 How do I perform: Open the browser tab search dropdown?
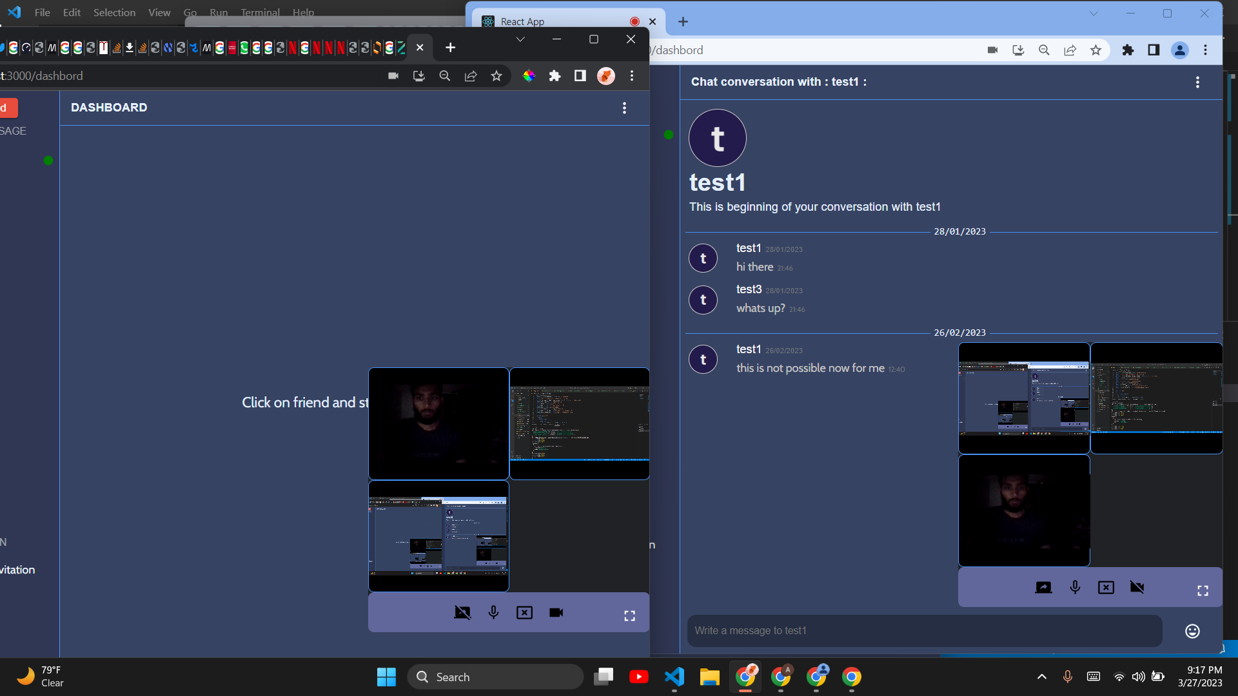coord(1094,13)
